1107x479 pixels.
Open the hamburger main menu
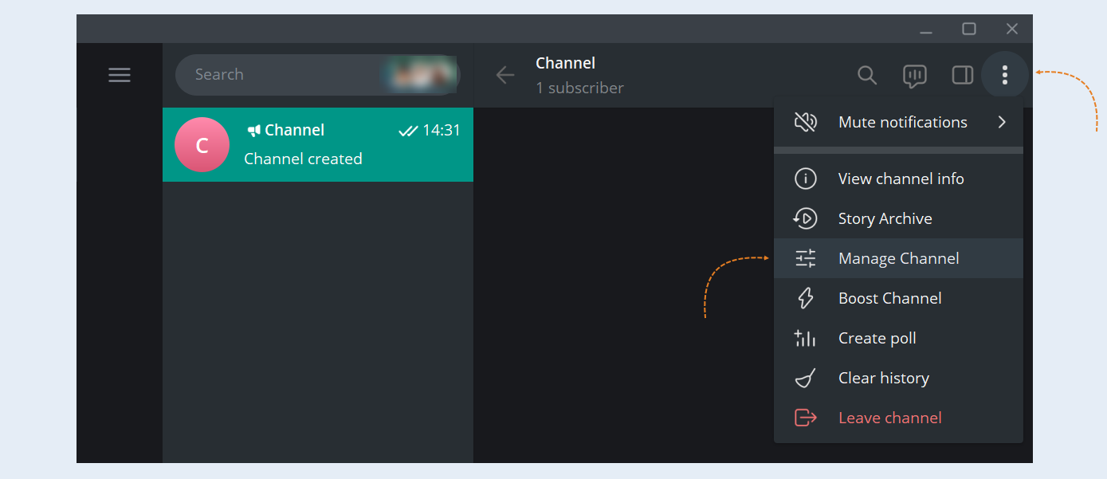tap(120, 75)
